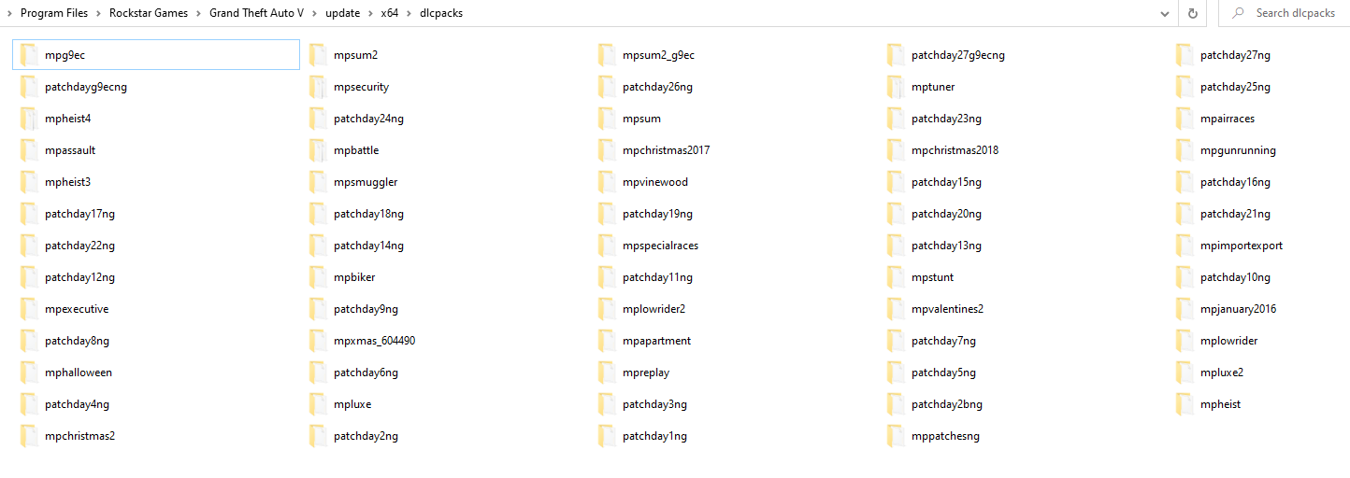Click the mpxmas_604490 folder icon
The image size is (1350, 478).
pyautogui.click(x=318, y=341)
